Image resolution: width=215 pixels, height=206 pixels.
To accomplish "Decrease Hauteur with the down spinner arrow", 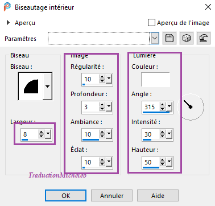I will click(x=163, y=164).
